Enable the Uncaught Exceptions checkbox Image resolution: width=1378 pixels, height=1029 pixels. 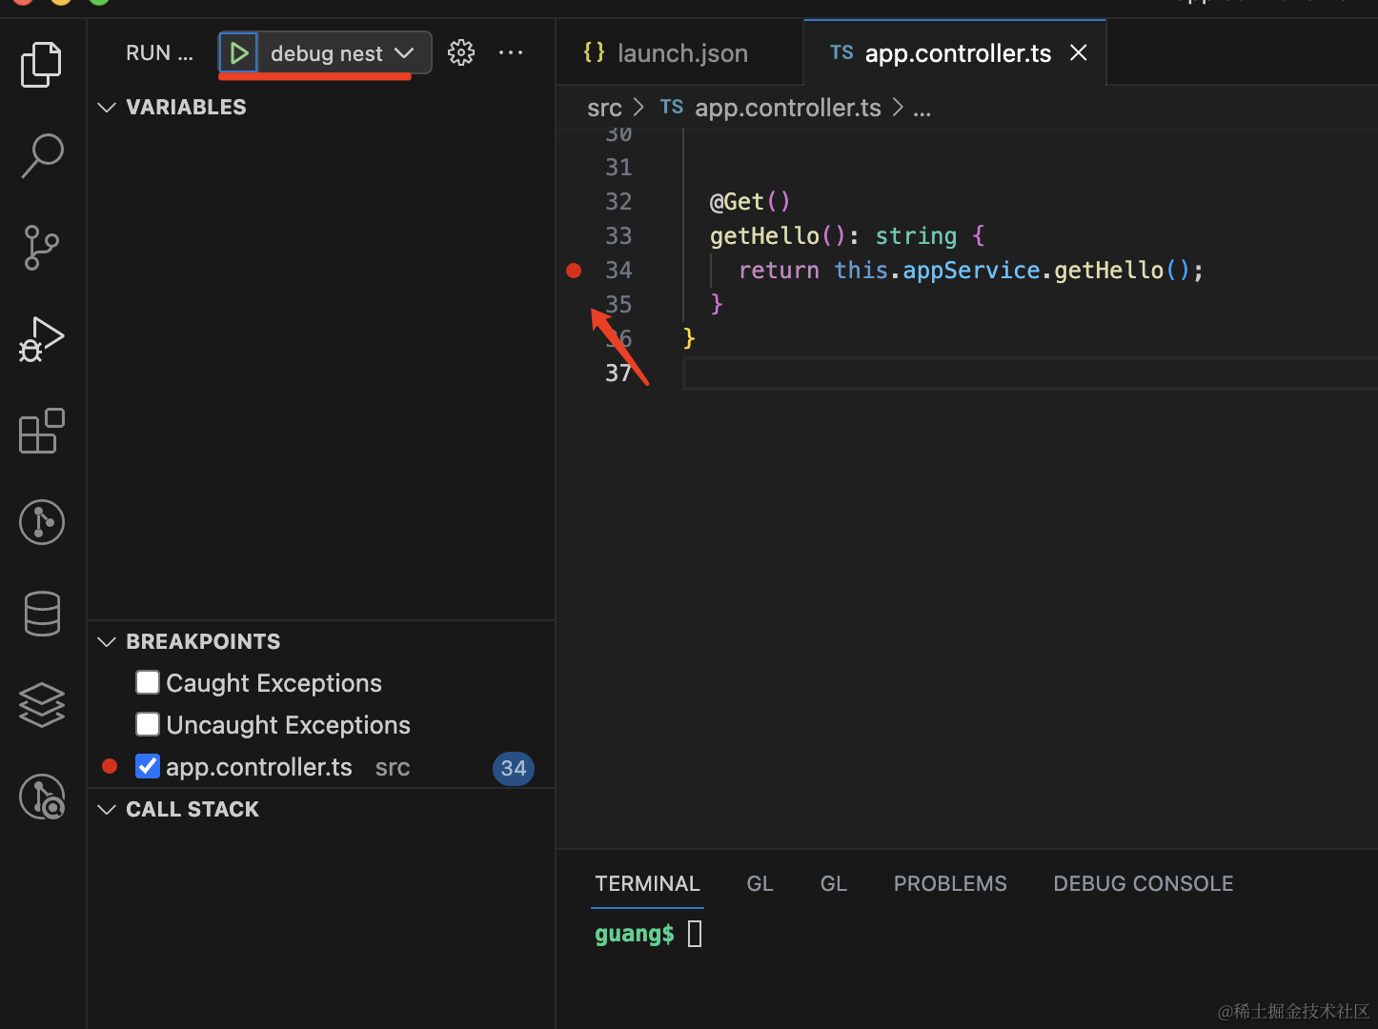[148, 725]
